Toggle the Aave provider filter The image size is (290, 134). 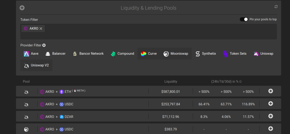31,54
